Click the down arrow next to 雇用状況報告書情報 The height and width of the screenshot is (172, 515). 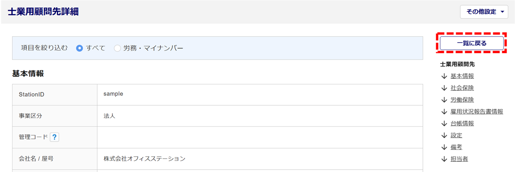point(444,112)
